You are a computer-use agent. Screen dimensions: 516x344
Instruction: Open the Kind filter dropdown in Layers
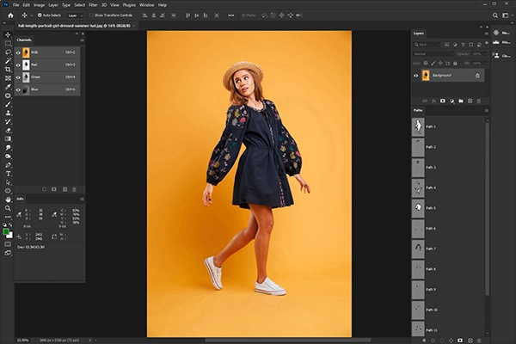pyautogui.click(x=427, y=45)
